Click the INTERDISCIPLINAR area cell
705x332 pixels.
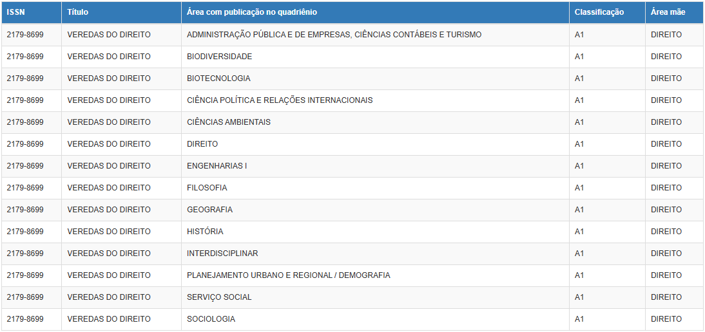point(222,254)
